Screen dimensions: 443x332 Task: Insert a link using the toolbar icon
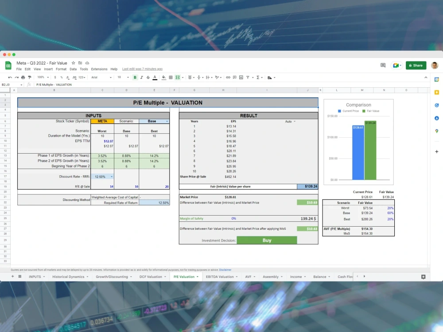[x=228, y=77]
